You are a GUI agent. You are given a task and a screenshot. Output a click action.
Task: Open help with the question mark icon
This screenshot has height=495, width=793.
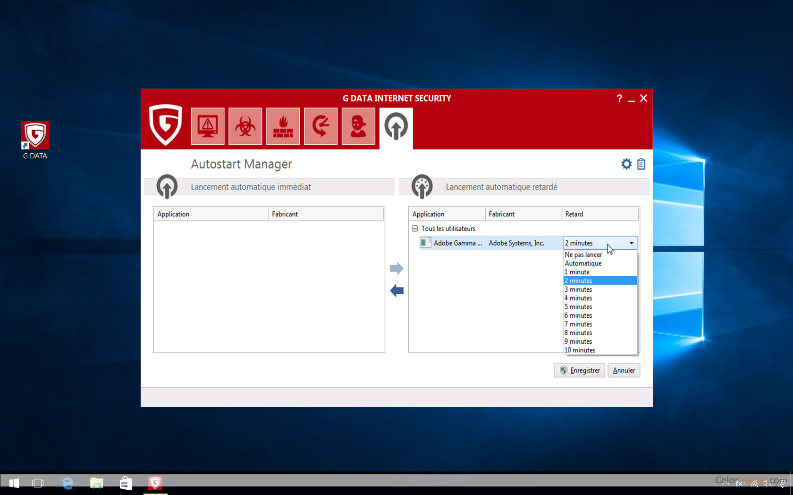tap(619, 98)
